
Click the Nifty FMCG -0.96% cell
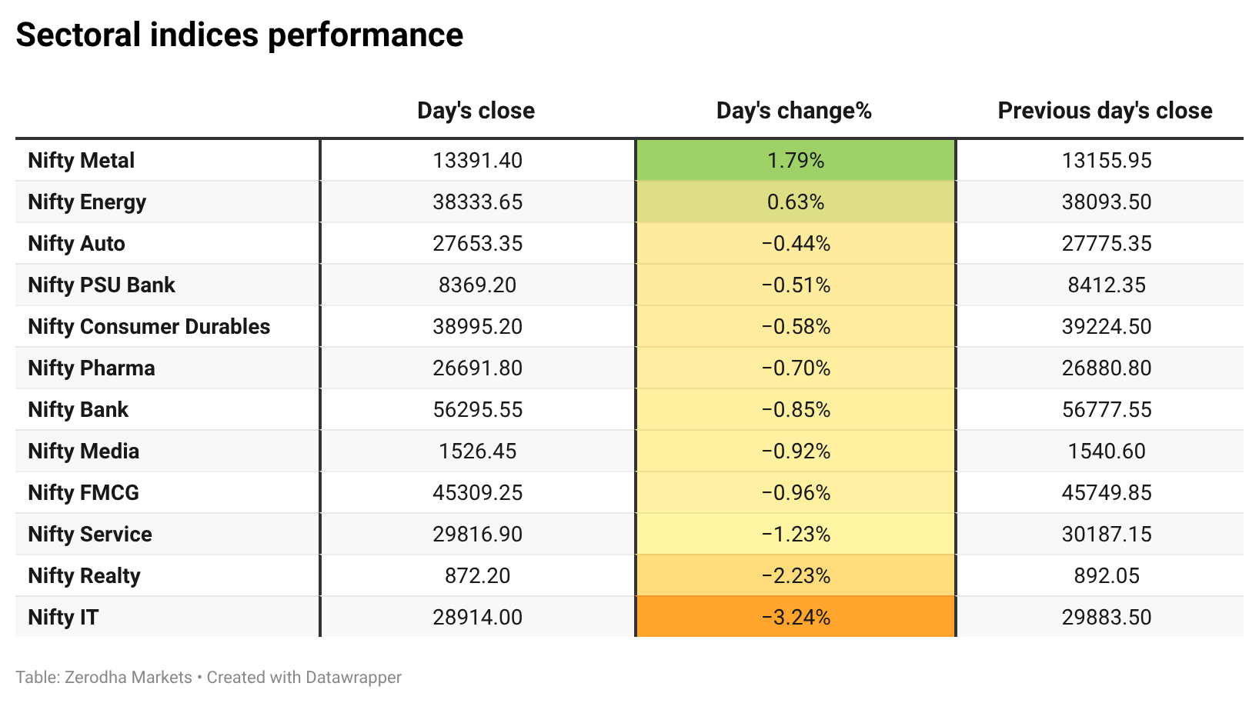796,492
